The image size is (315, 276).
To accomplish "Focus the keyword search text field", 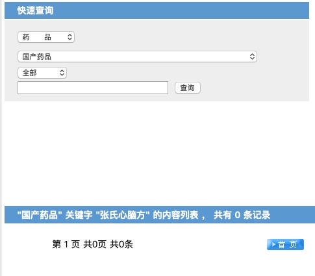I will 93,88.
